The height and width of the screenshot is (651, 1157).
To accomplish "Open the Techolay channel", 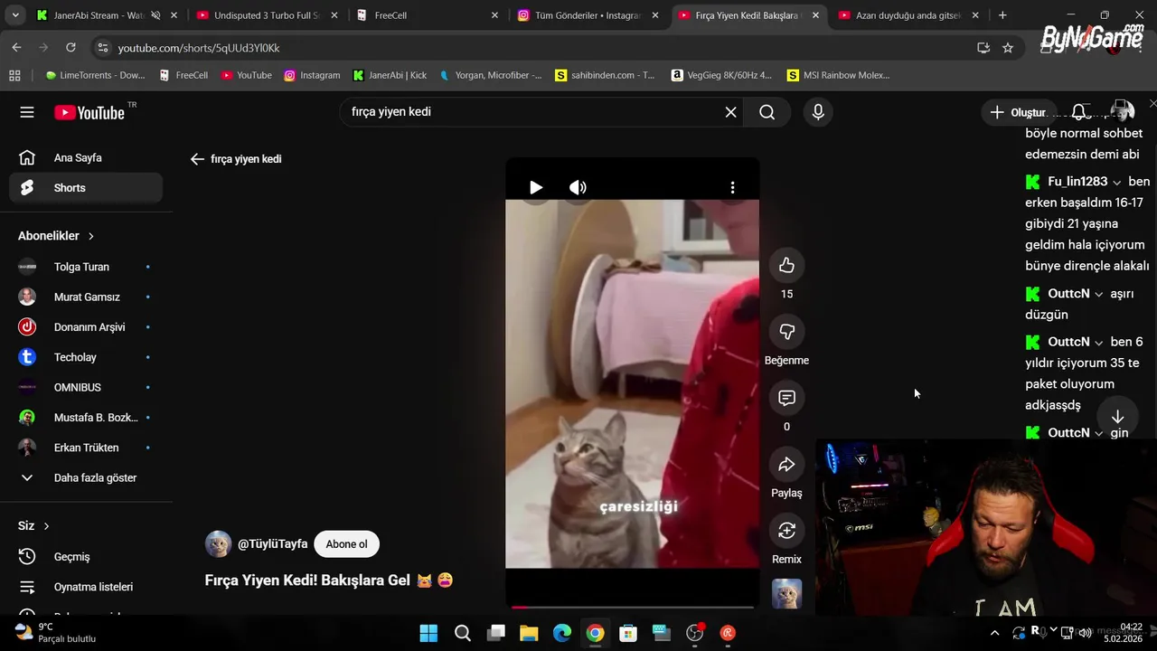I will click(x=86, y=357).
